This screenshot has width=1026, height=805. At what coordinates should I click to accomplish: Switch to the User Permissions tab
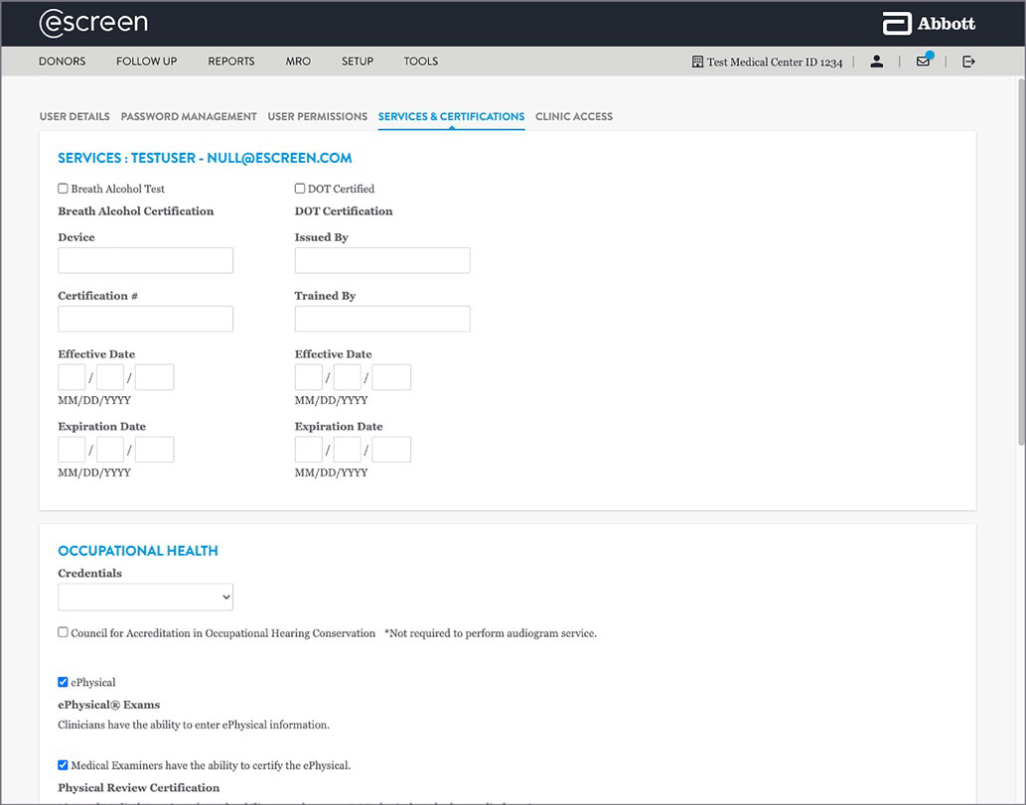[x=317, y=116]
